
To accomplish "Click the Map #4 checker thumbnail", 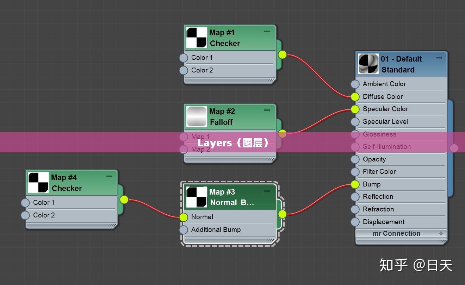I will point(38,183).
